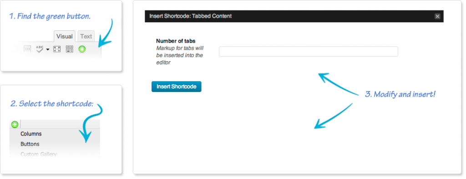Choose the Custom Gallery shortcode
Viewport: 466px width, 179px height.
coord(38,154)
